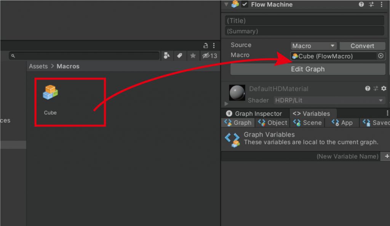Click the Search by Type filter icon
The height and width of the screenshot is (226, 390).
click(x=166, y=56)
